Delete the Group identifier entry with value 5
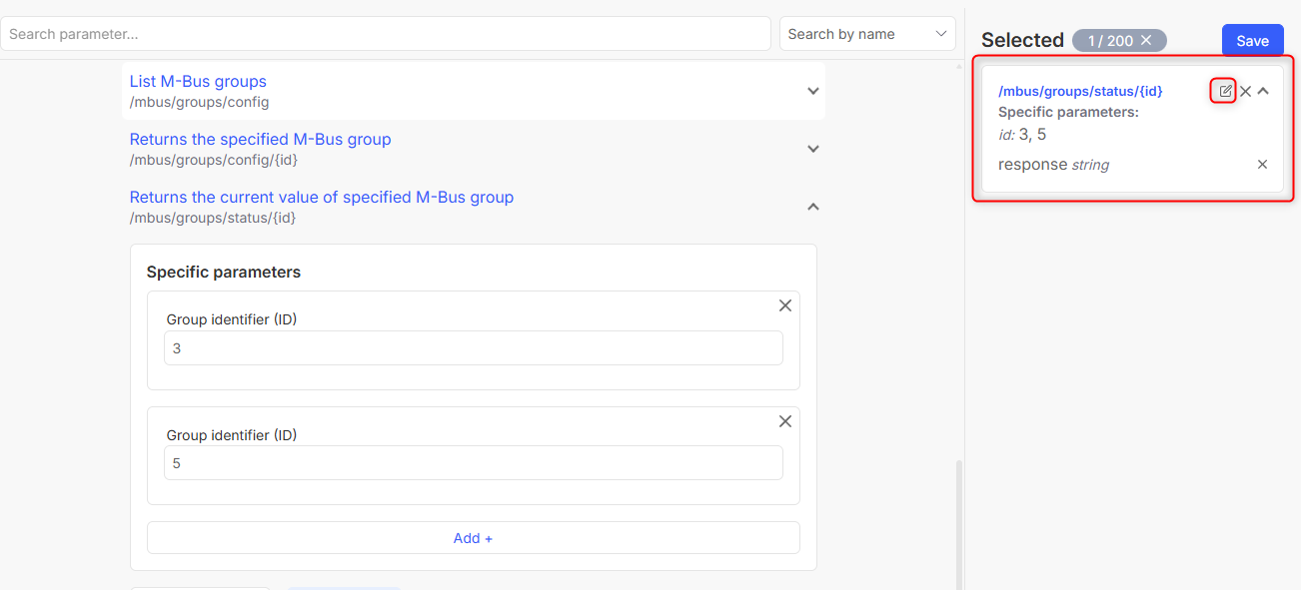 (x=784, y=421)
